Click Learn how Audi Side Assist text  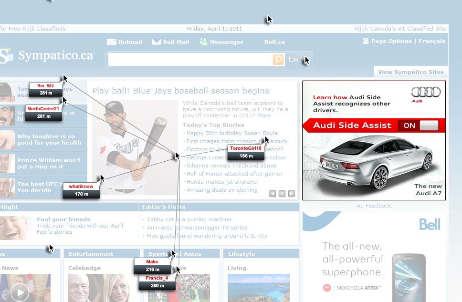click(351, 104)
